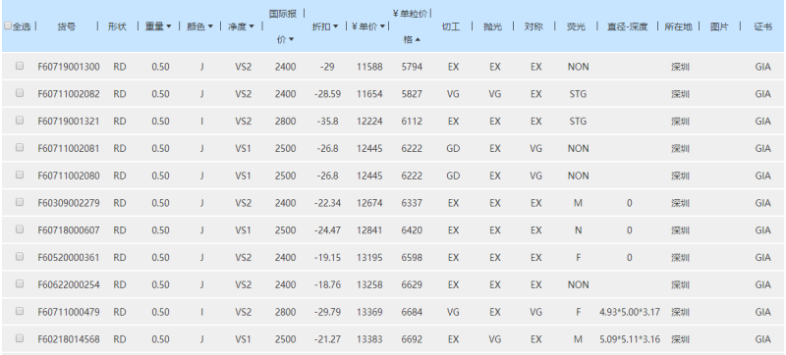Select item number F60719001300

click(x=69, y=67)
